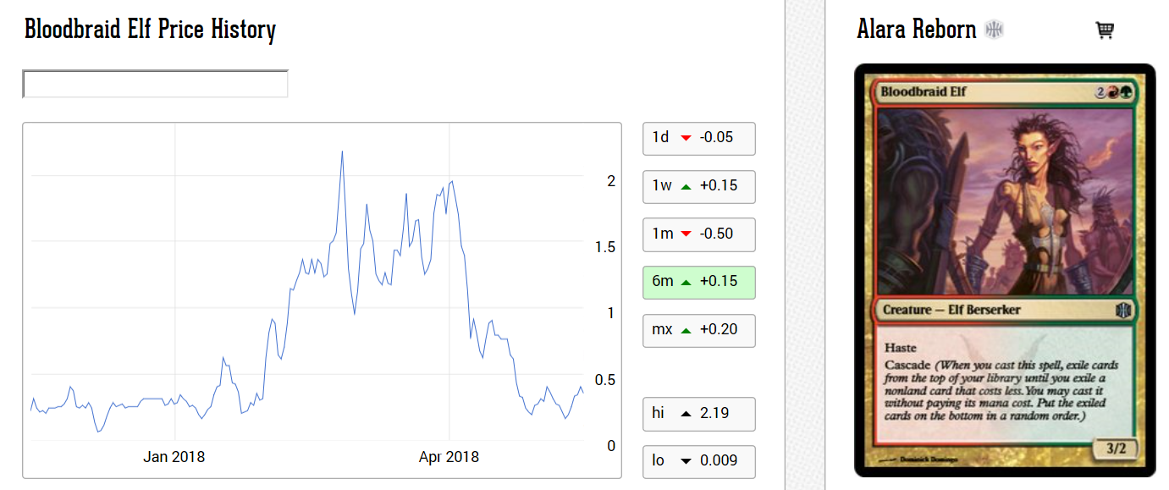The height and width of the screenshot is (490, 1169).
Task: Open the Alara Reborn set link
Action: 916,30
